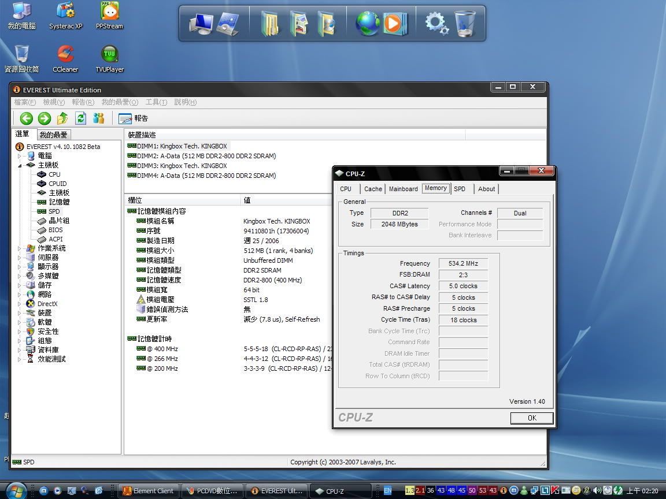Screen dimensions: 666x499
Task: Collapse the 主機板 tree node
Action: point(20,165)
